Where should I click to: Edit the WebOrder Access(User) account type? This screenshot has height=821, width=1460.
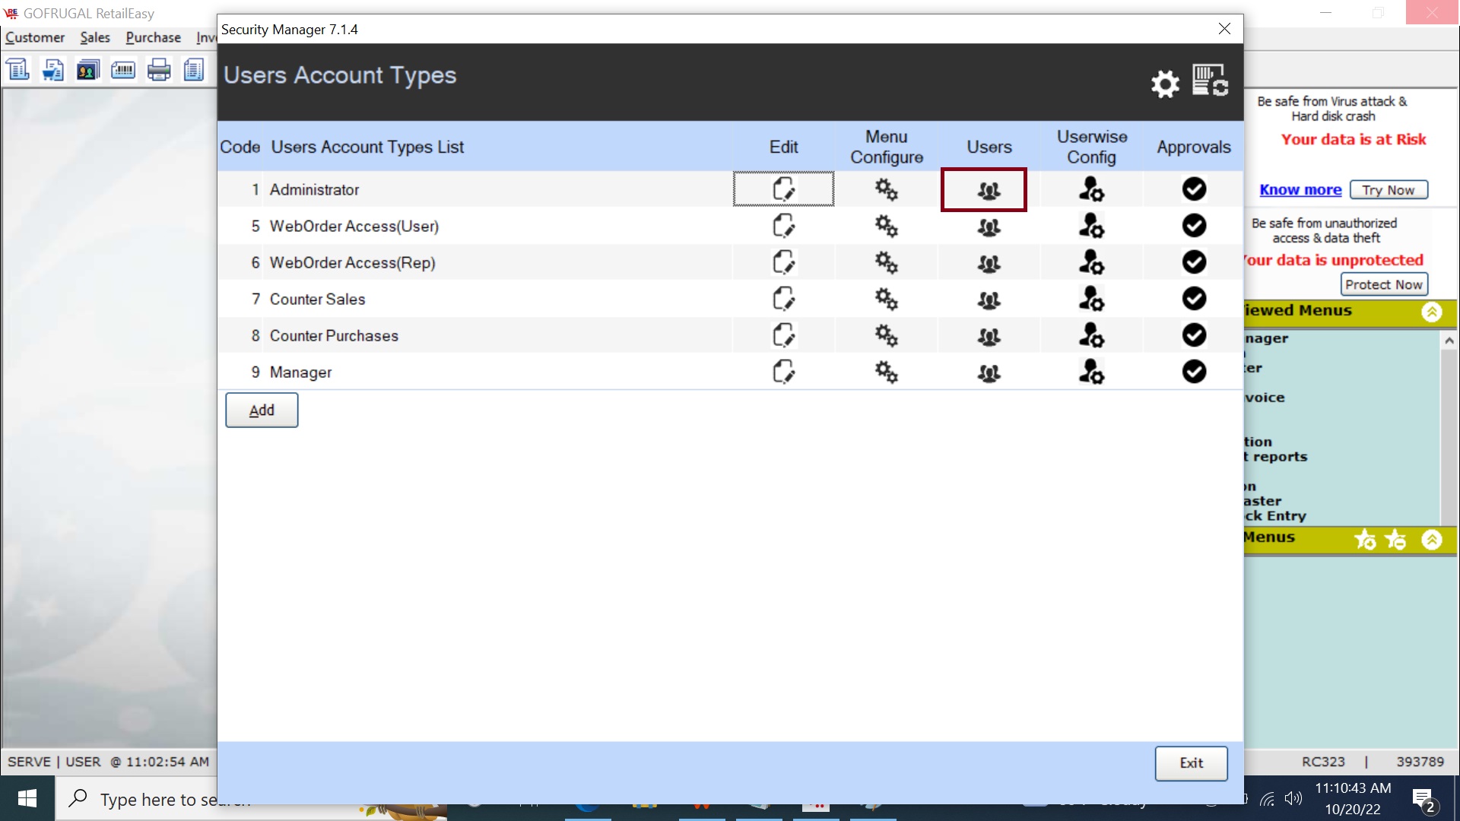pyautogui.click(x=783, y=226)
